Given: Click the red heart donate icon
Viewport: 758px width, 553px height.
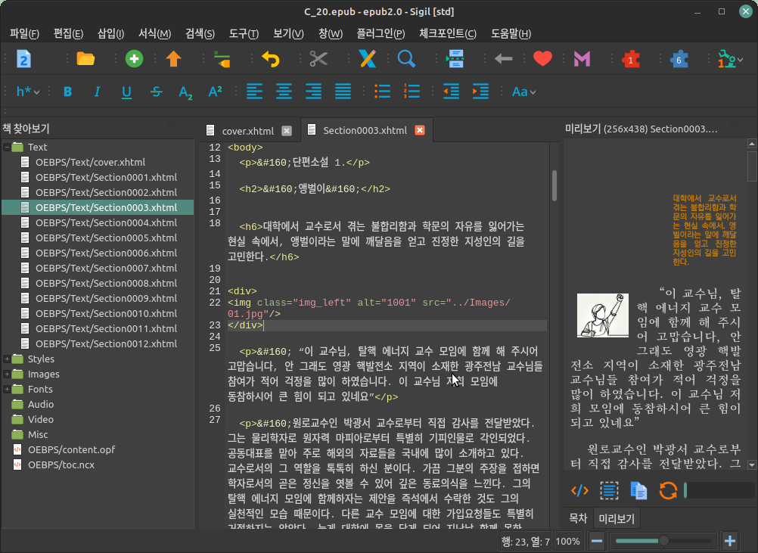Looking at the screenshot, I should click(x=542, y=59).
